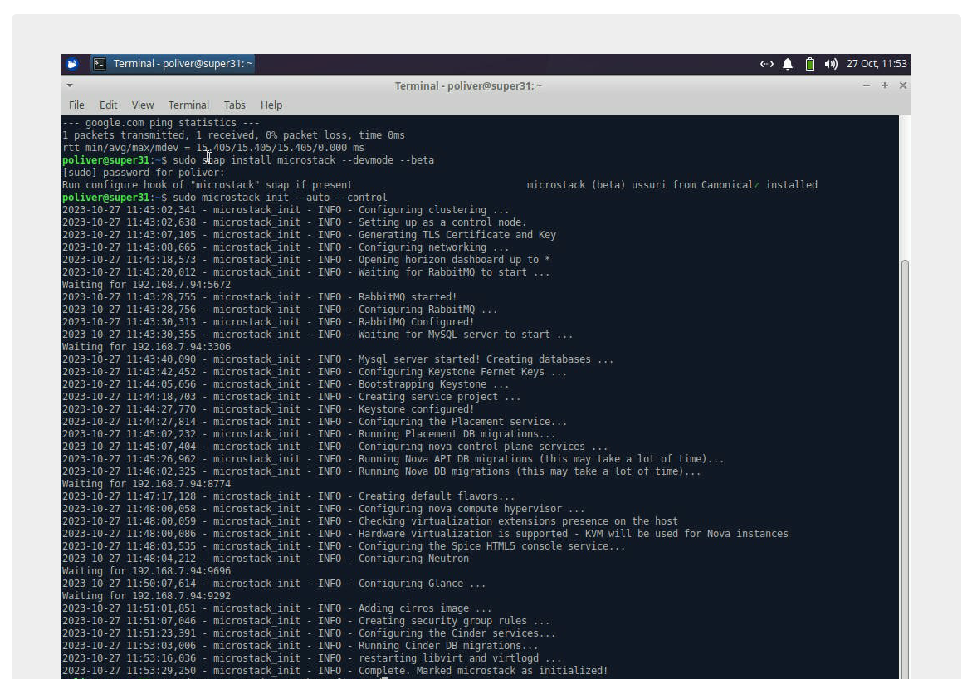972x679 pixels.
Task: Click the 'Complete. Marked microstack as initialized!' line
Action: click(482, 671)
